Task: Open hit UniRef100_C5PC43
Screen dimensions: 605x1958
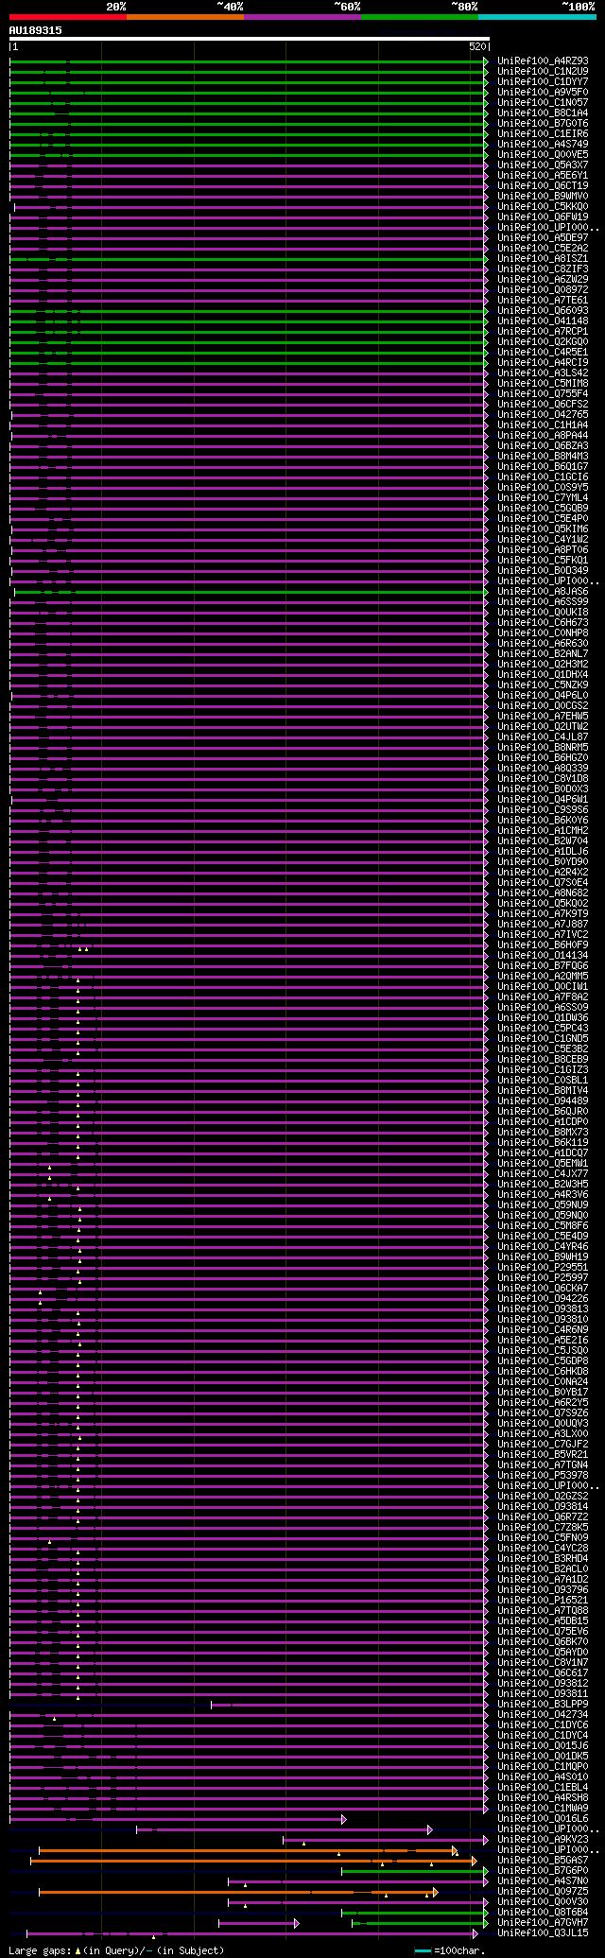Action: point(543,1028)
